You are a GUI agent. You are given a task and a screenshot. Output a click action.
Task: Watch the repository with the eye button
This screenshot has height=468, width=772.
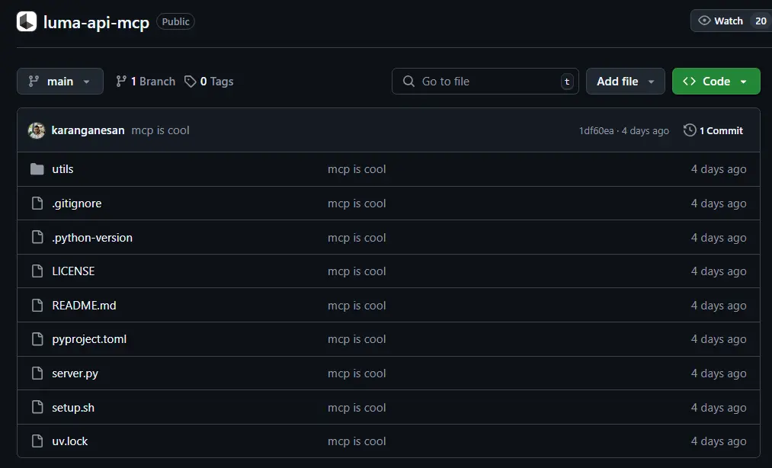(720, 21)
